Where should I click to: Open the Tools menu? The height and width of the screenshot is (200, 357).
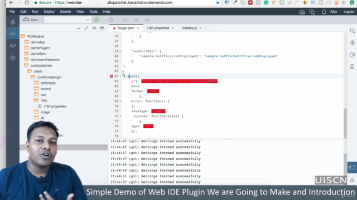[93, 12]
